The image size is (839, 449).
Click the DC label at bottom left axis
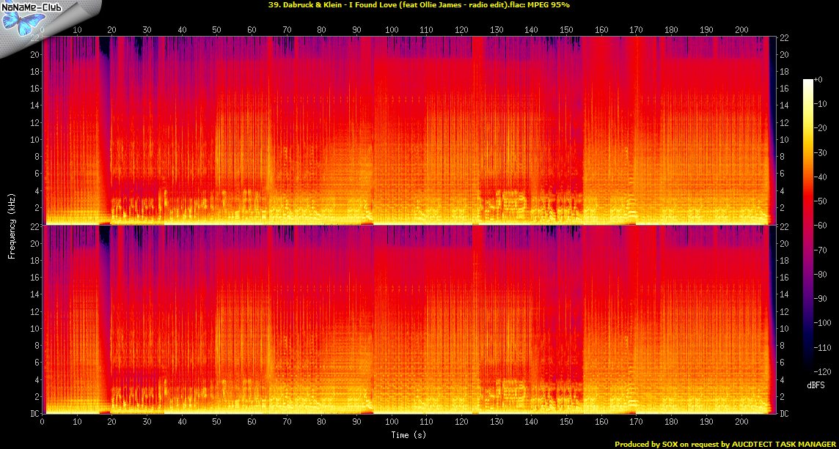(34, 414)
